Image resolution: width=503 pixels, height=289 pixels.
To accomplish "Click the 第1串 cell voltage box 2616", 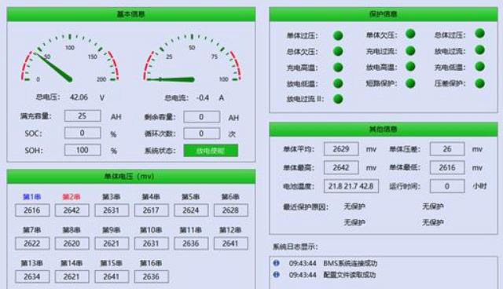I will pos(32,210).
